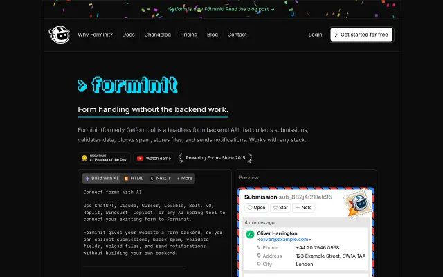443x277 pixels.
Task: Click the arrow icon in Get started button
Action: click(x=336, y=35)
